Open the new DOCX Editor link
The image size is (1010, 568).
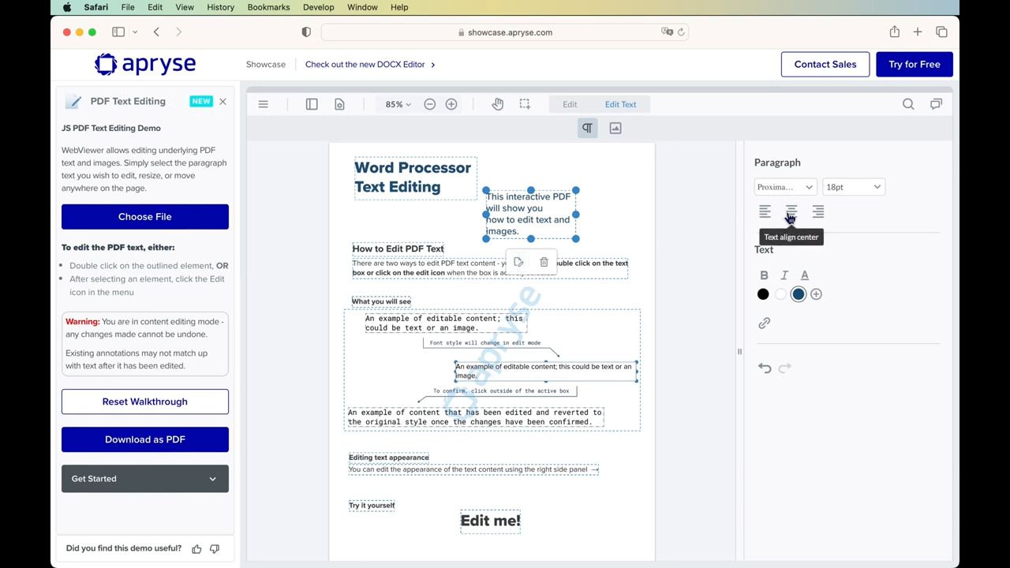click(370, 65)
